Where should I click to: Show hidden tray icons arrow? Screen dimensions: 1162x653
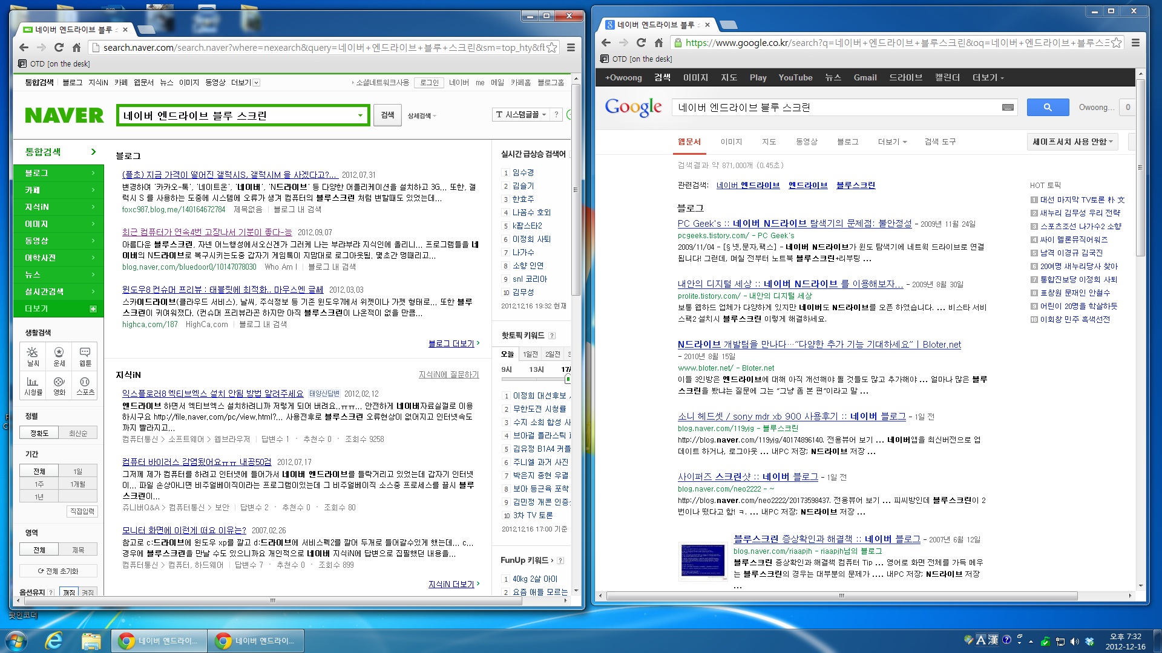(x=1031, y=642)
